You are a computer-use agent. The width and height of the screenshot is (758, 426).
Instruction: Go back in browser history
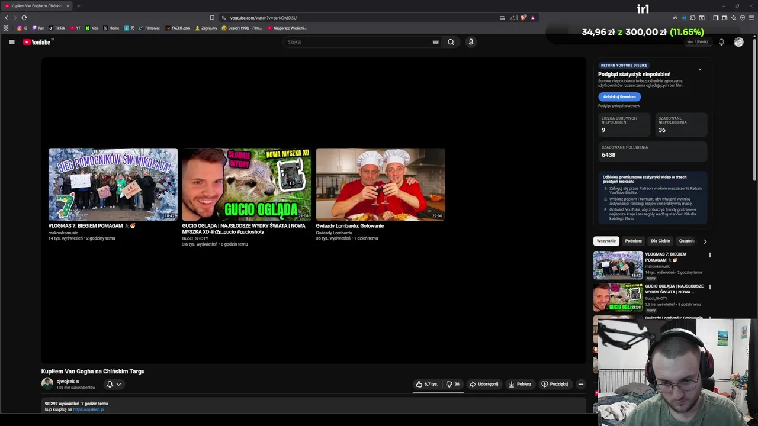click(7, 18)
